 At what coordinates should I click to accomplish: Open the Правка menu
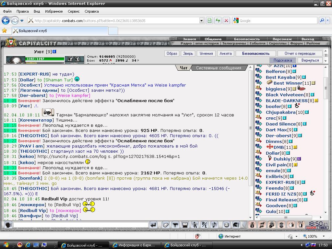pos(22,11)
